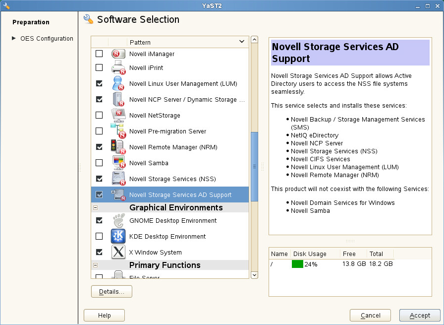Uncheck the Novell Storage Services (NSS) checkbox
The width and height of the screenshot is (444, 325).
[x=99, y=179]
